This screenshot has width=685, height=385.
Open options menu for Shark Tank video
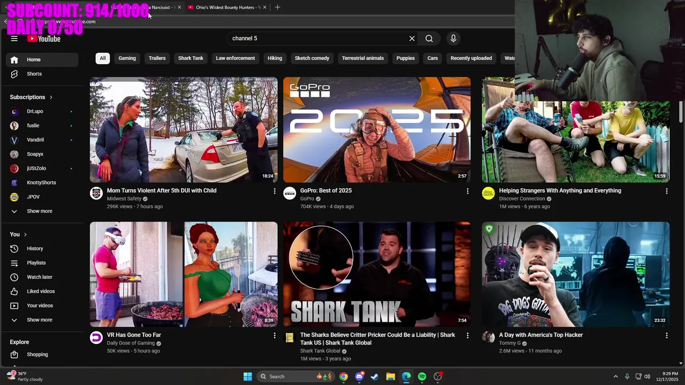click(467, 335)
